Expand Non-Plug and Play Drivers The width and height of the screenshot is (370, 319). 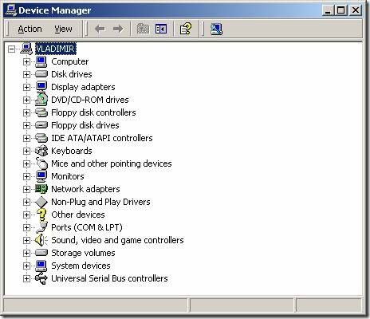pos(26,202)
